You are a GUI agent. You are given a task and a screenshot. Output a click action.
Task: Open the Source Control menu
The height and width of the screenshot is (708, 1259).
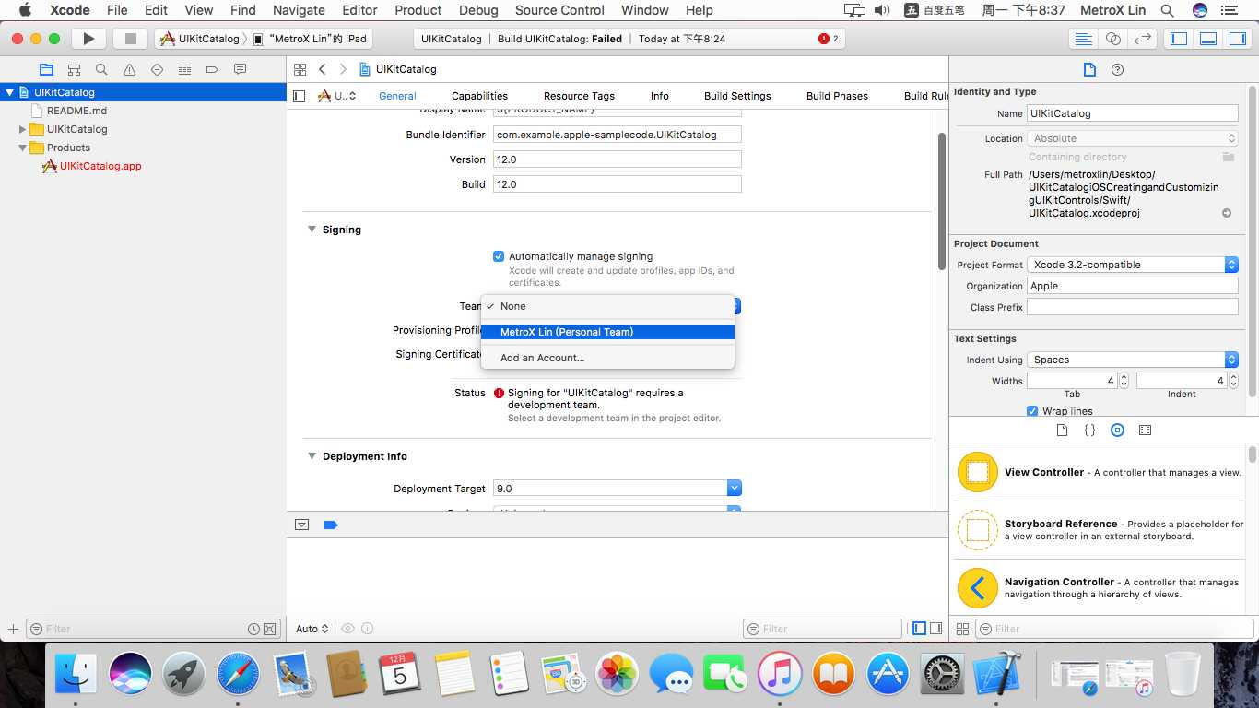click(x=559, y=10)
